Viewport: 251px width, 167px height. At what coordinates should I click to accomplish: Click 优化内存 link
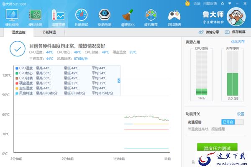pos(238,42)
